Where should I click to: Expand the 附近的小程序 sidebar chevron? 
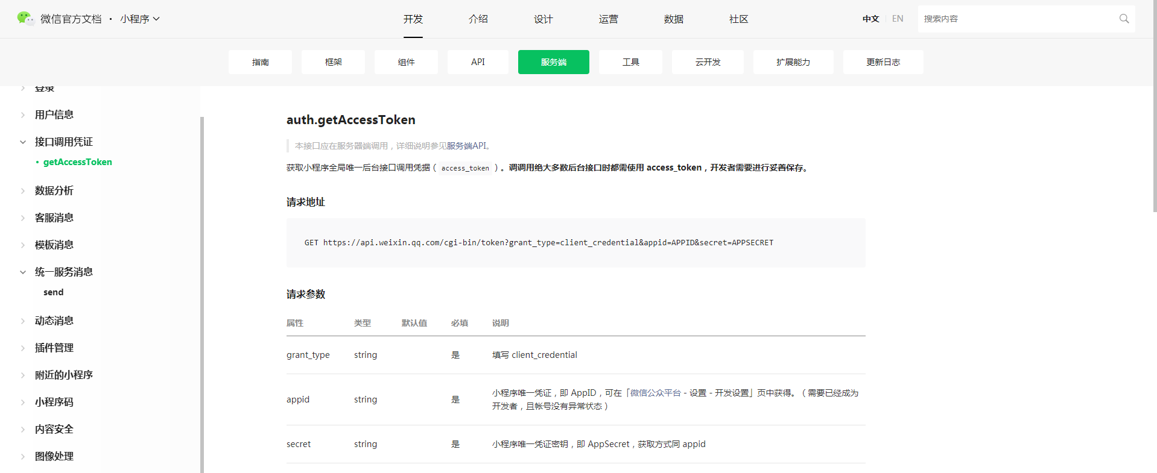[23, 375]
